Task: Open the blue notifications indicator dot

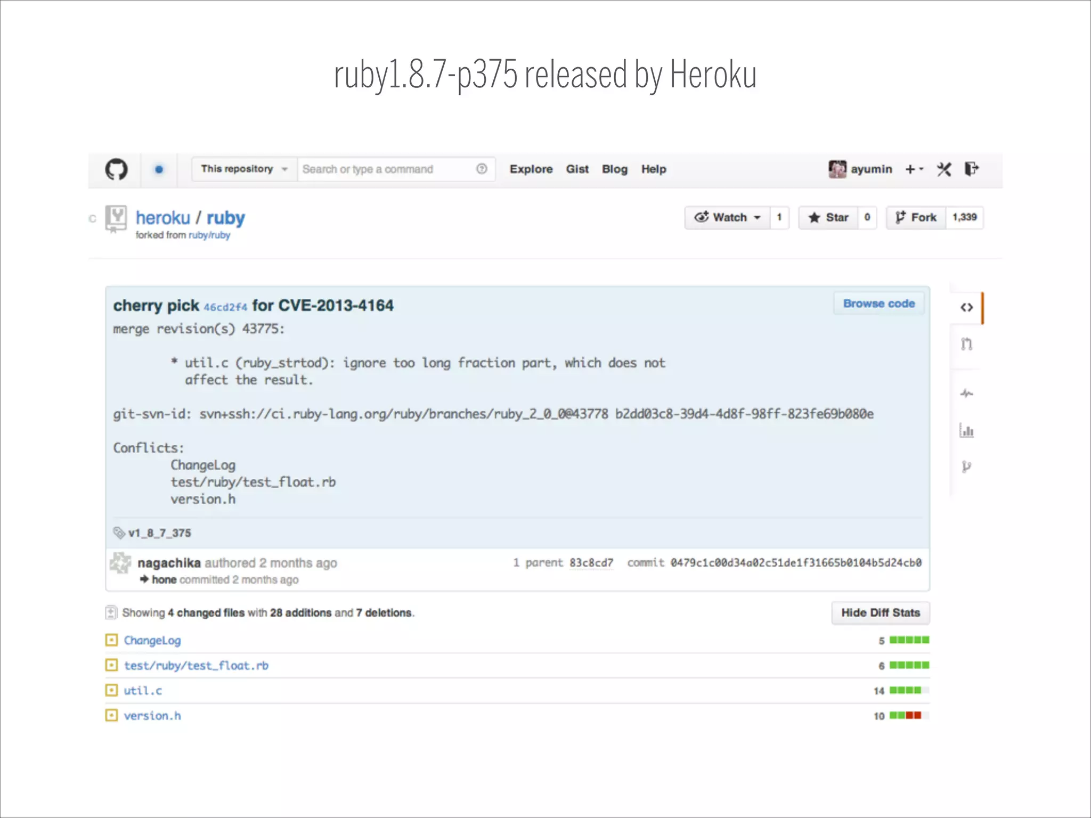Action: click(159, 169)
